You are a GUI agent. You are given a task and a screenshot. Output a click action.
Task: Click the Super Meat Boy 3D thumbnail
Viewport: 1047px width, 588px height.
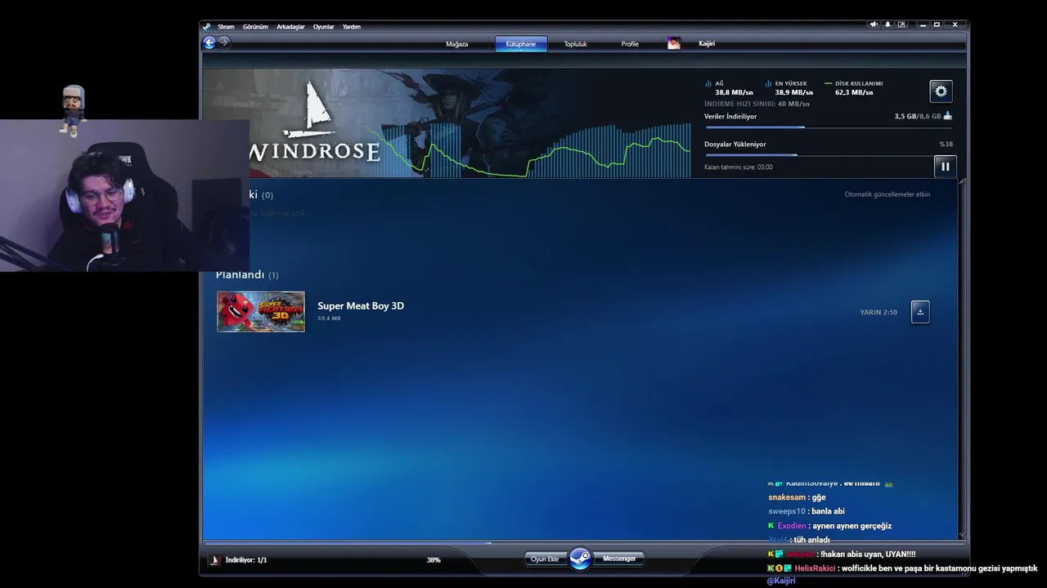(x=261, y=311)
